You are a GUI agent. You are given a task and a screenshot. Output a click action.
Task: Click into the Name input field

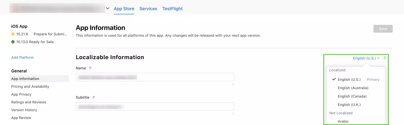coord(155,77)
